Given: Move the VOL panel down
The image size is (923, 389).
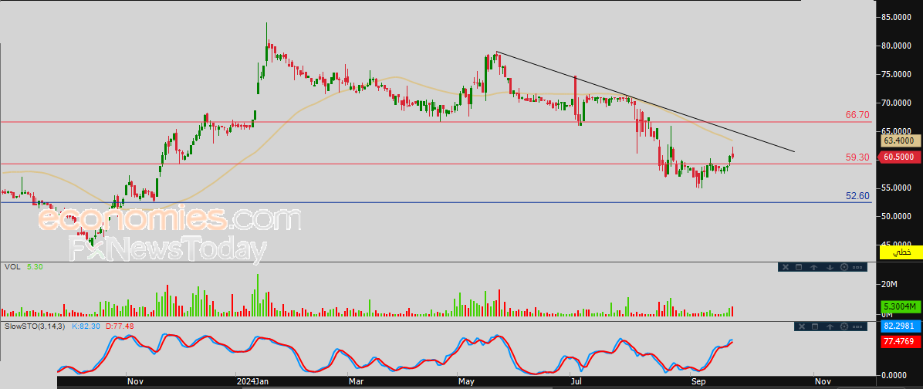Looking at the screenshot, I should pos(830,267).
